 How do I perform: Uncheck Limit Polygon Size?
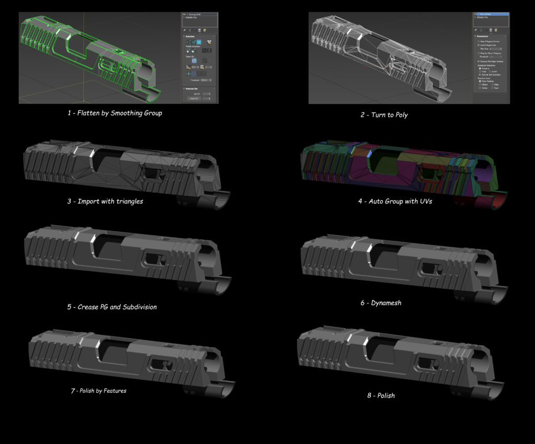pyautogui.click(x=479, y=45)
